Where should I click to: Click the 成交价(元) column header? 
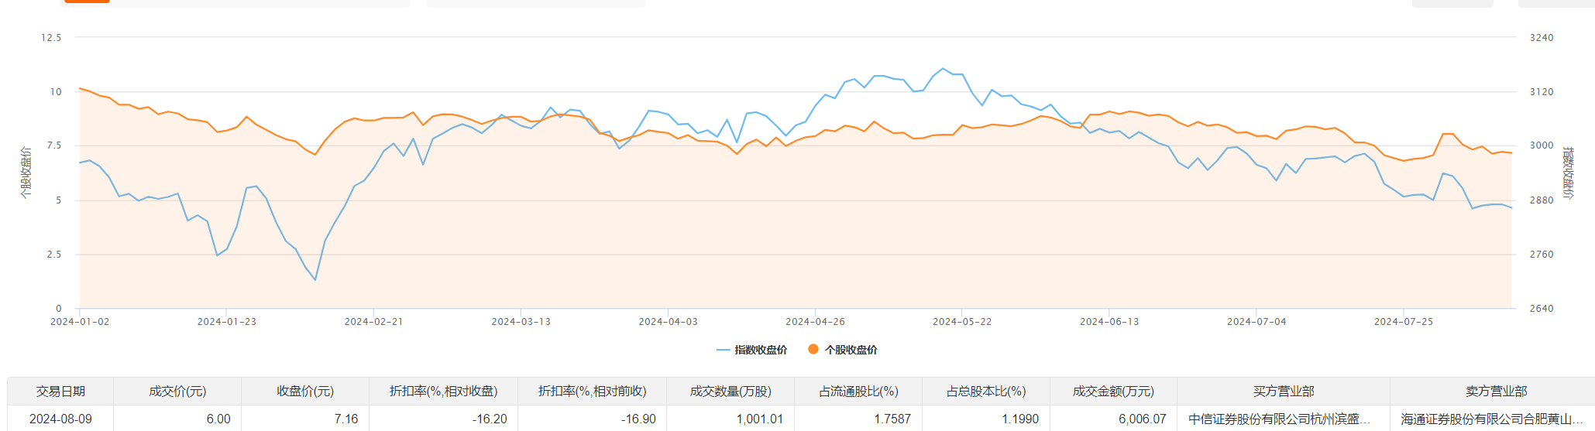tap(177, 392)
